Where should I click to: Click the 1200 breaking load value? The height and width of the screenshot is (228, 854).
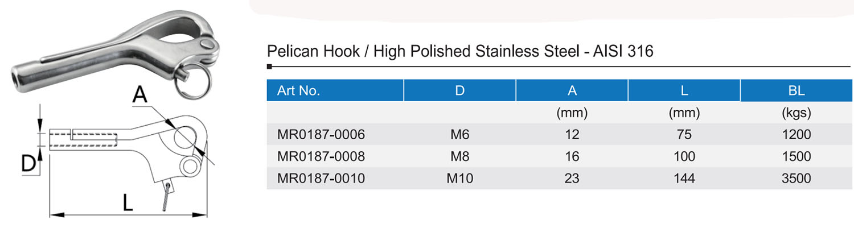click(796, 135)
